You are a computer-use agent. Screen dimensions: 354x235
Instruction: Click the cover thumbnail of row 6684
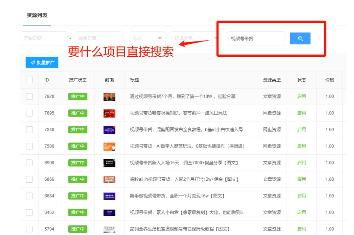109,196
